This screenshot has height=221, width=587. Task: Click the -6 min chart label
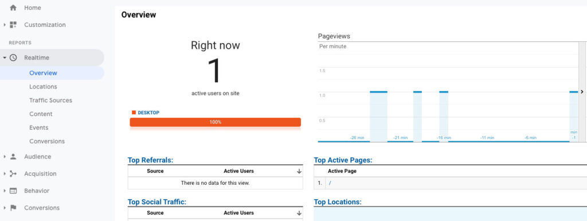pos(530,138)
